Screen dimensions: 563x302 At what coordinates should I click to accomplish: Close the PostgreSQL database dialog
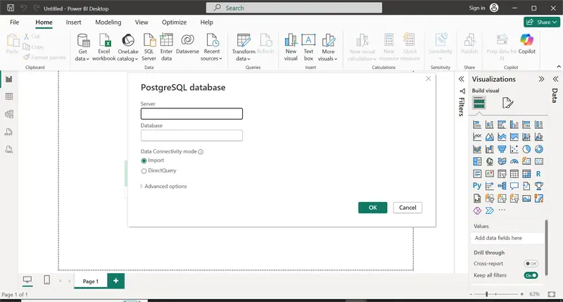pos(428,79)
